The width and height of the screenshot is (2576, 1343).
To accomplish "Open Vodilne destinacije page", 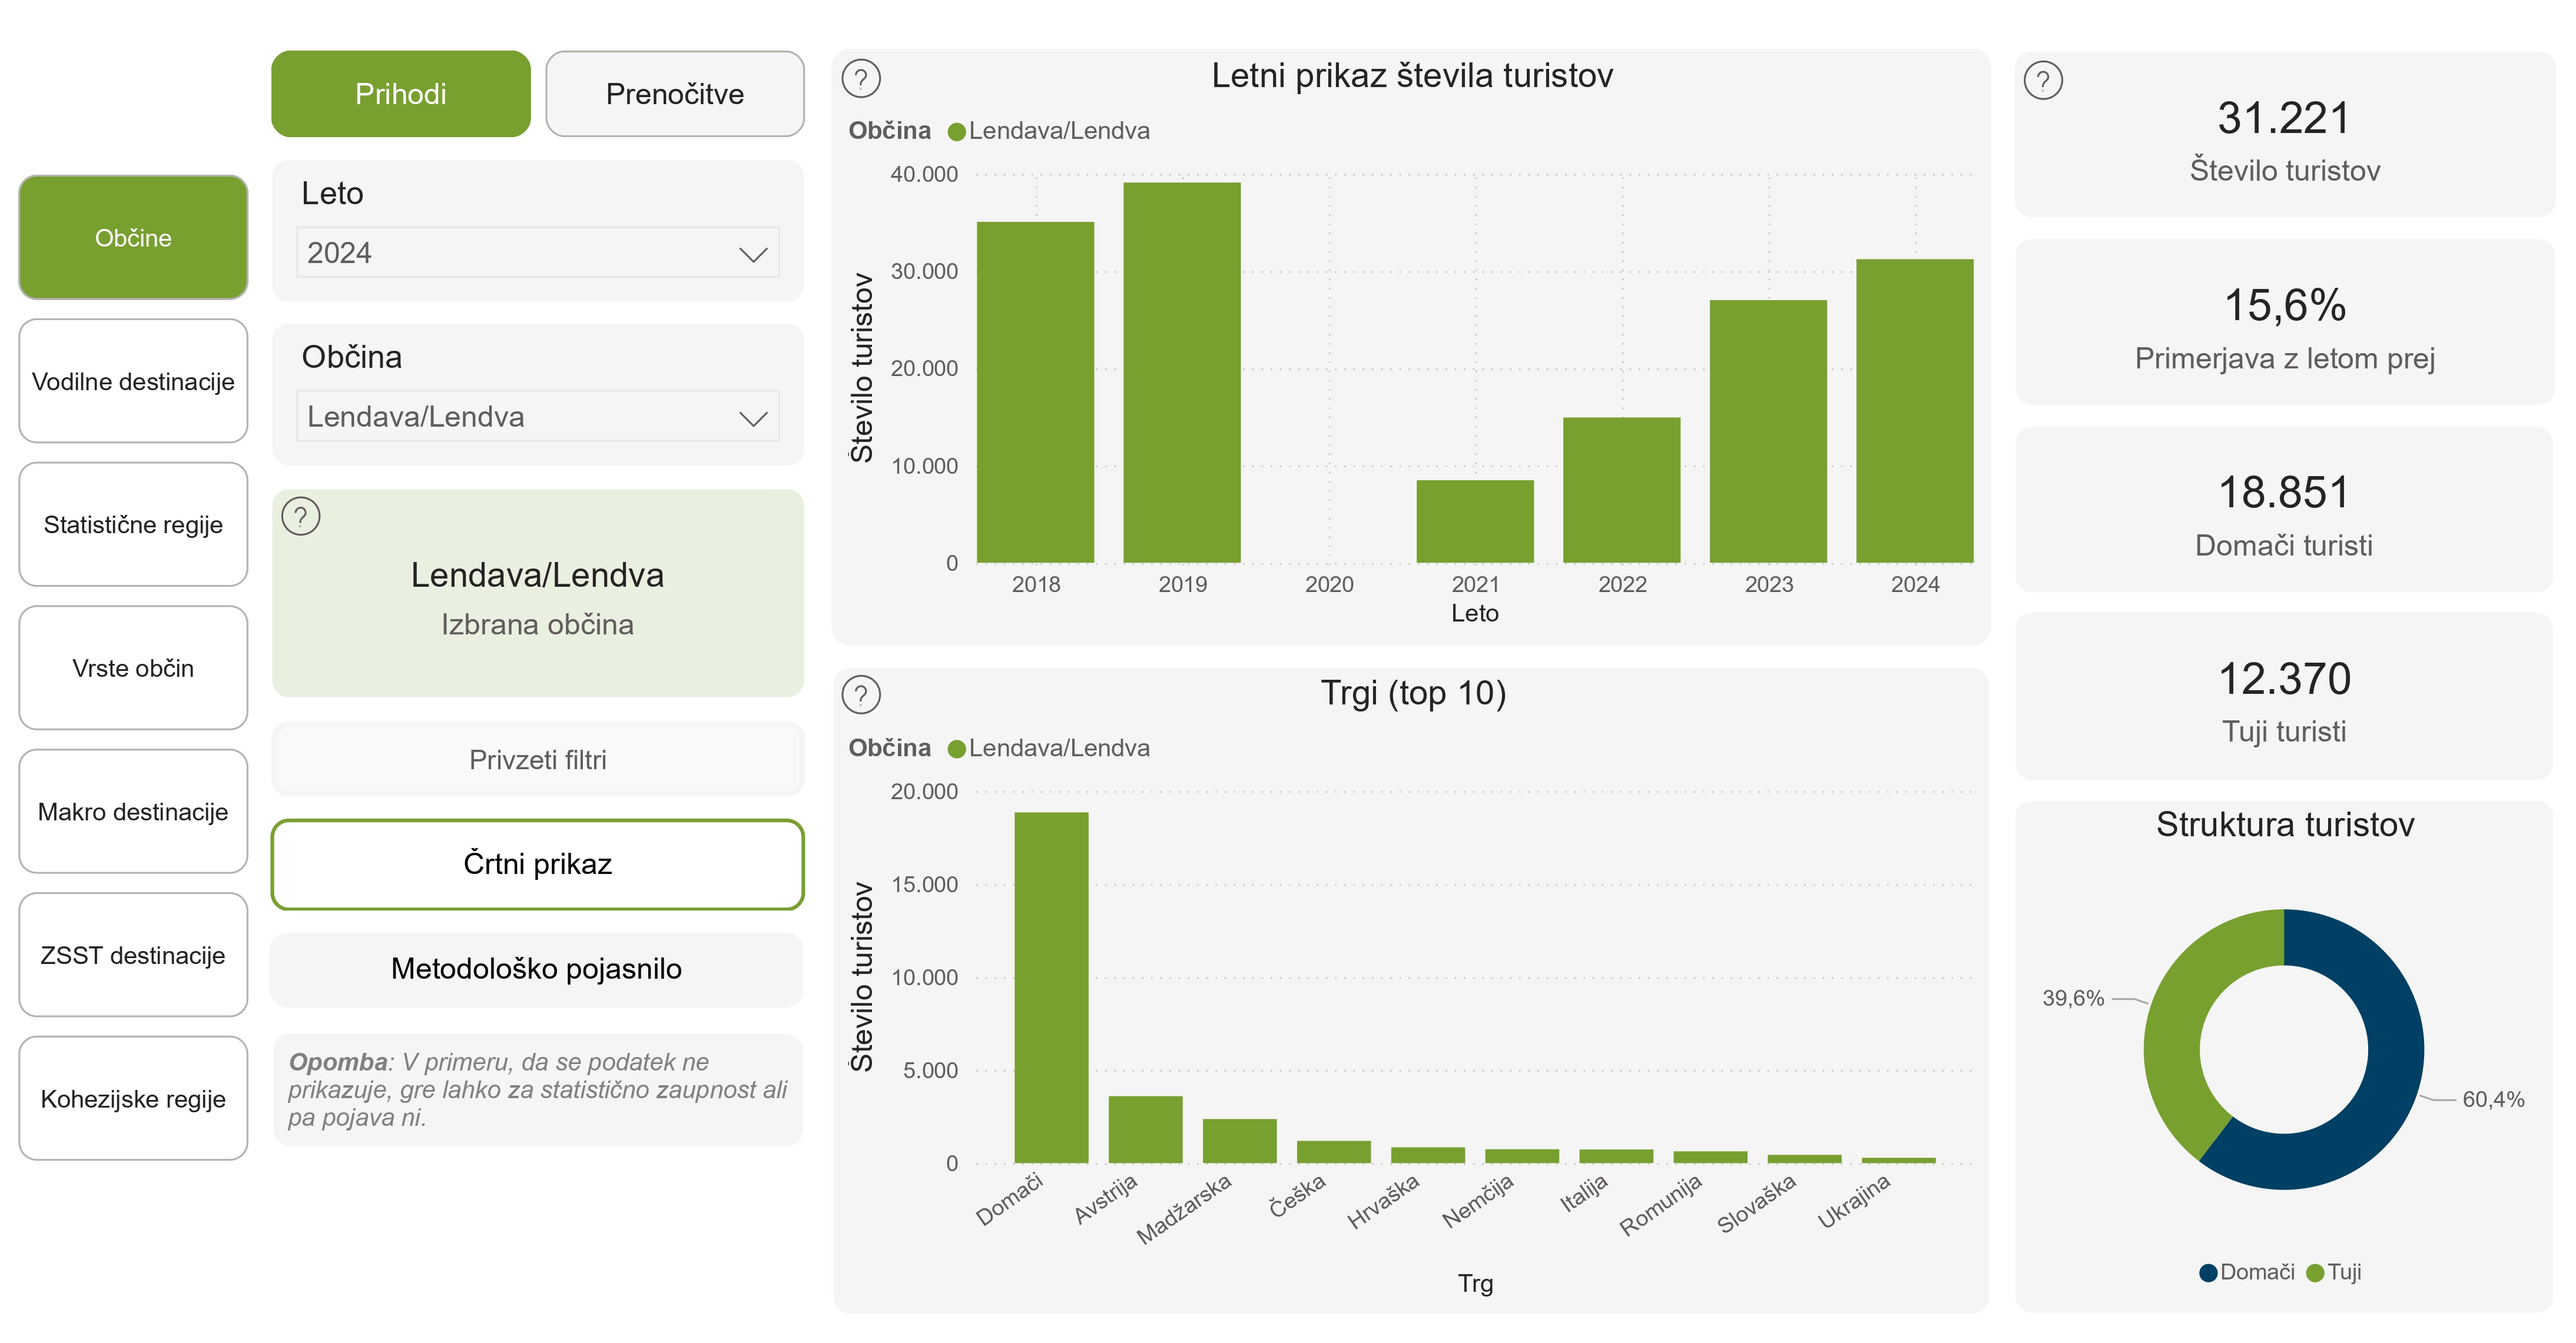I will pyautogui.click(x=133, y=381).
